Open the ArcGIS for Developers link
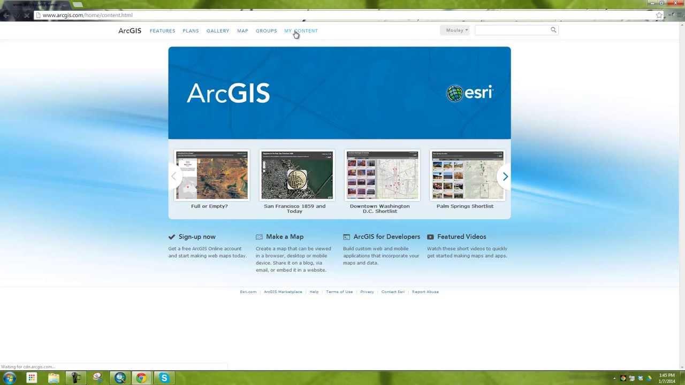This screenshot has height=385, width=685. click(x=386, y=236)
